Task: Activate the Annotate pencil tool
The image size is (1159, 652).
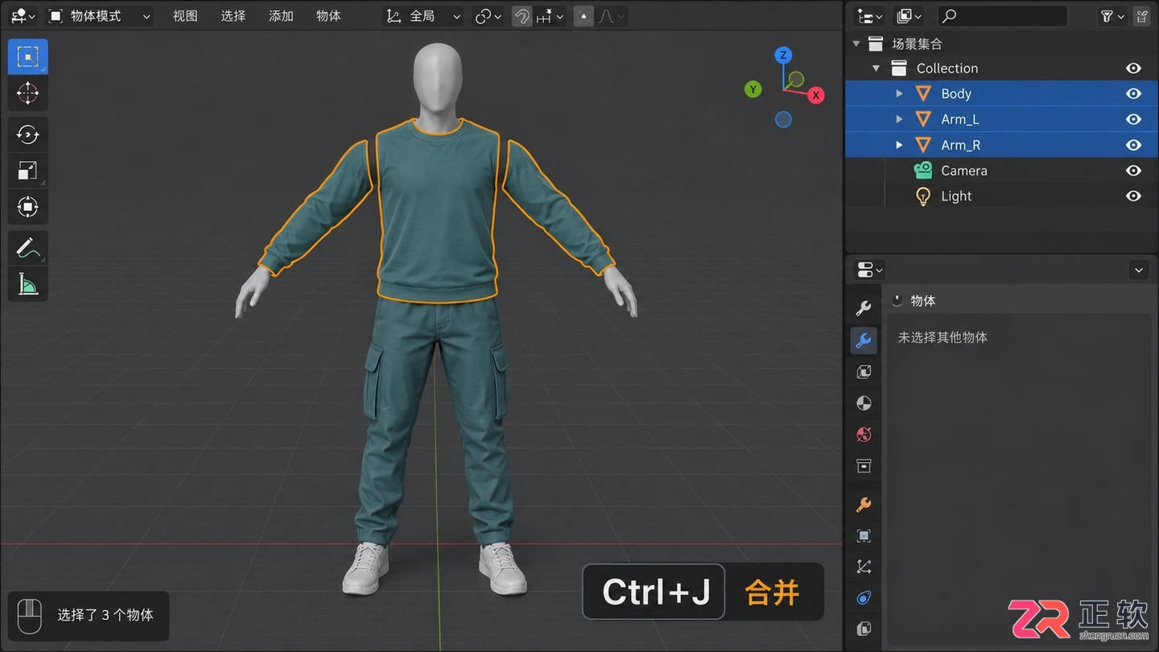Action: [27, 248]
